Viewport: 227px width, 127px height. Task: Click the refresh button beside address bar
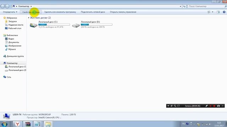(x=184, y=6)
